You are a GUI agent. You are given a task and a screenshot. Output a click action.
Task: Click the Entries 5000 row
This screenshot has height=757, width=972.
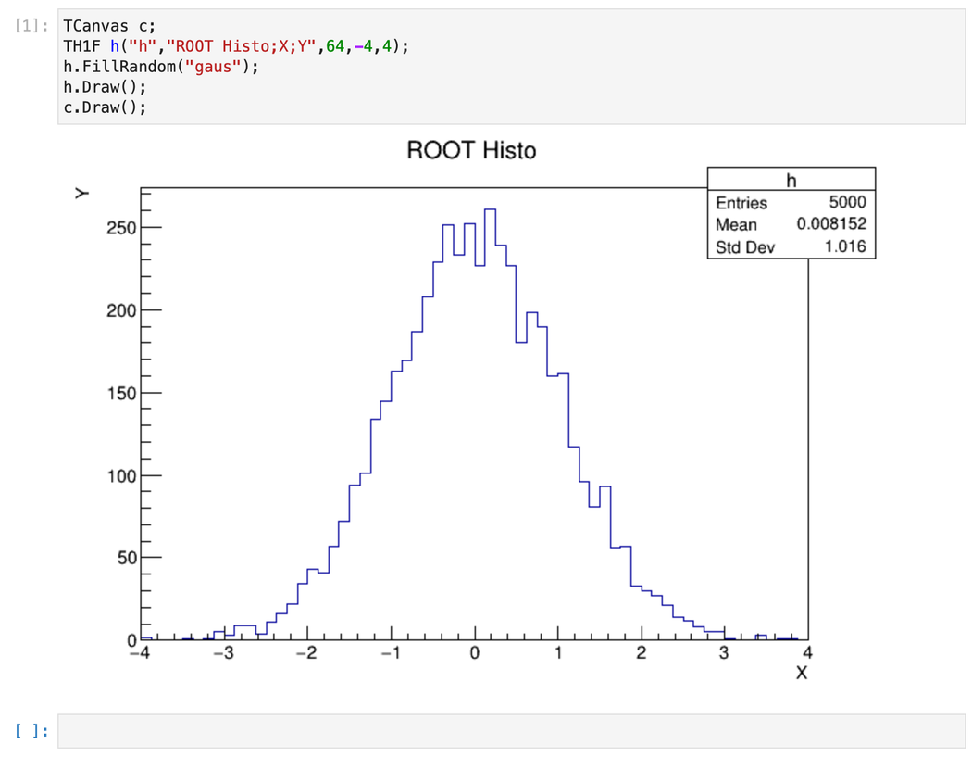click(790, 203)
